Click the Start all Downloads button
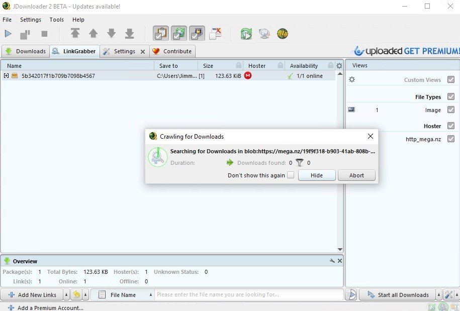 [x=398, y=294]
